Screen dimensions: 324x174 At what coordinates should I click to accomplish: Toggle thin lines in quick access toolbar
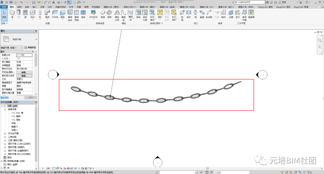click(69, 2)
